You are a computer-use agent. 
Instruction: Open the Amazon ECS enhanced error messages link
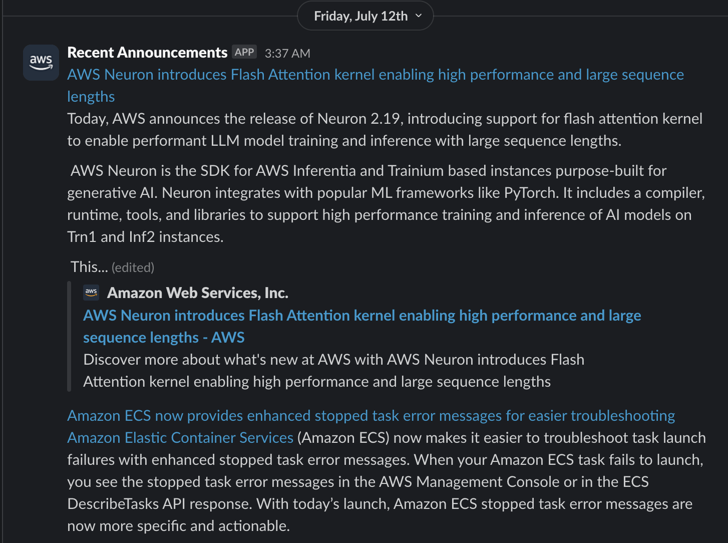point(371,416)
